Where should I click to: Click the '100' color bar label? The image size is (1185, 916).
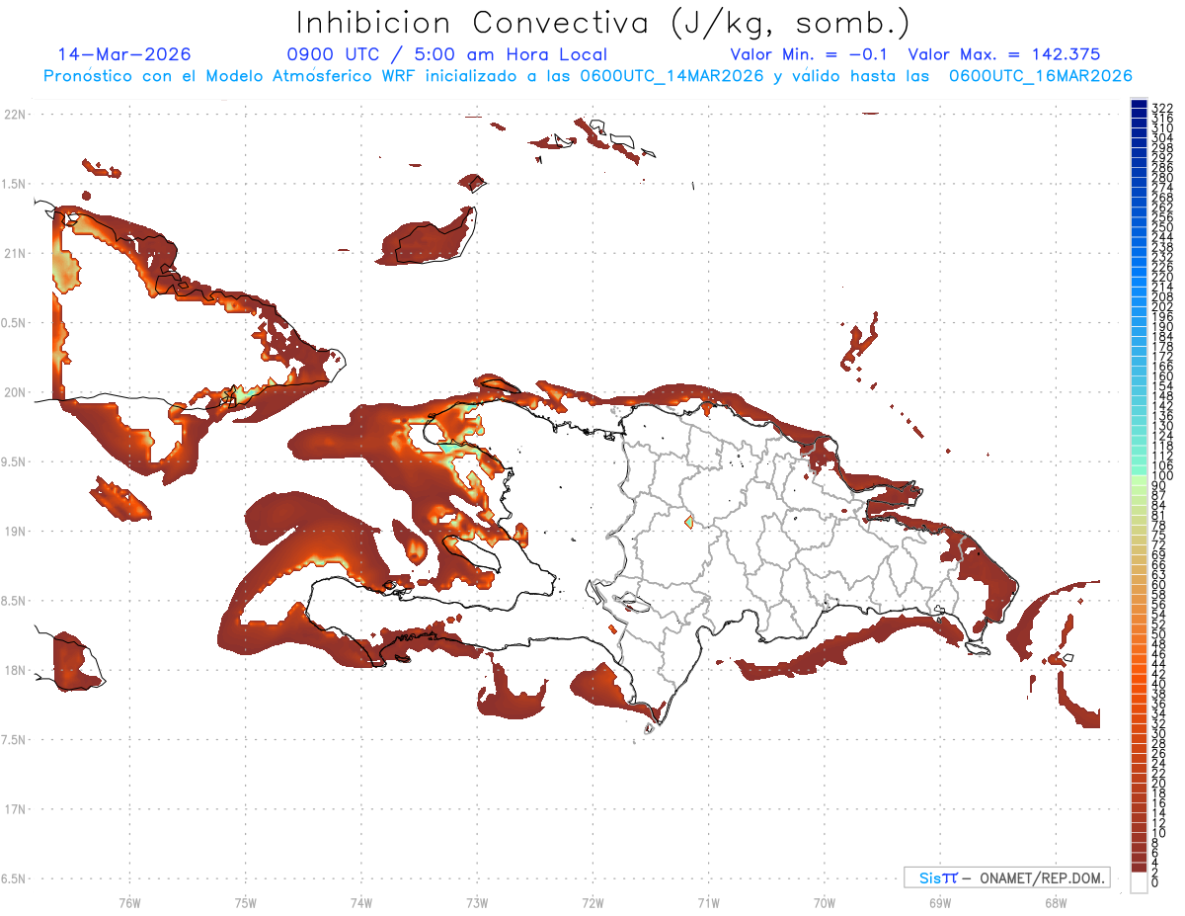pos(1162,476)
